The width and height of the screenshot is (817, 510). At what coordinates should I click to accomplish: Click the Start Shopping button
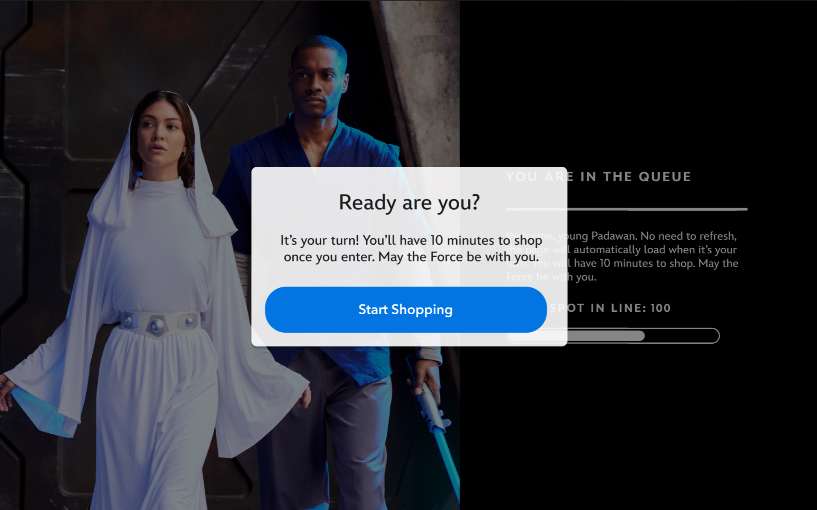point(406,310)
